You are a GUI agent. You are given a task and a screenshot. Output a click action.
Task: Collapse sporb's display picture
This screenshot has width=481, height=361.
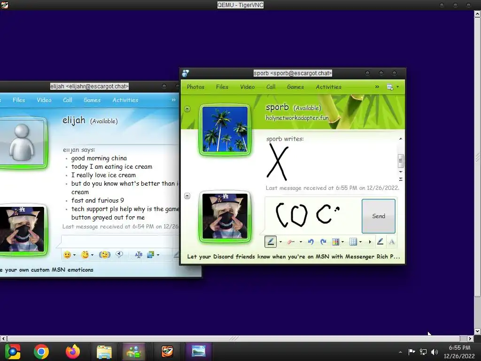pyautogui.click(x=187, y=109)
